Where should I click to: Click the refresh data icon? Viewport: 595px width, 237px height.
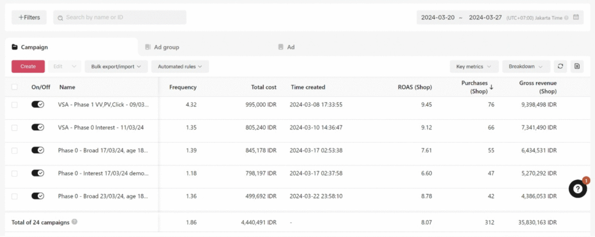560,67
